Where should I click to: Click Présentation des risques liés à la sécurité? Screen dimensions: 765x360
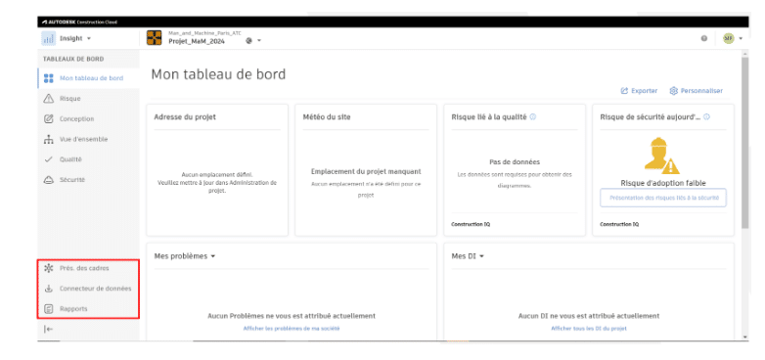coord(663,198)
